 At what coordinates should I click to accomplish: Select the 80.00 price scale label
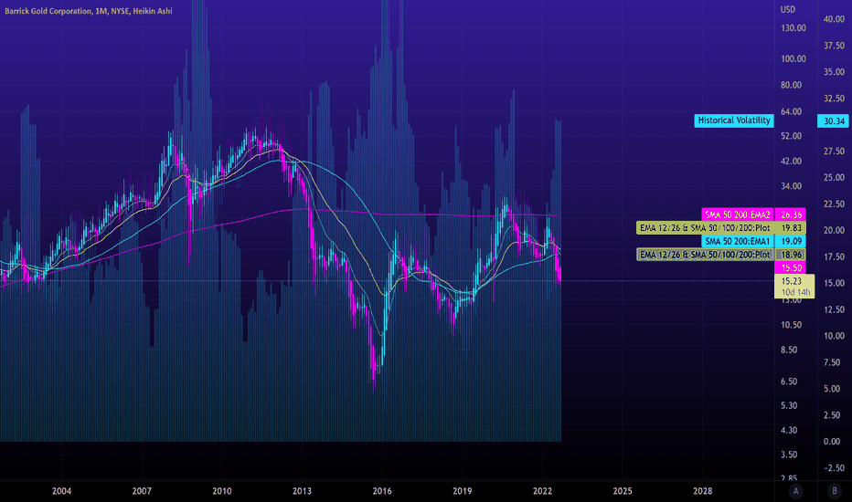point(791,85)
